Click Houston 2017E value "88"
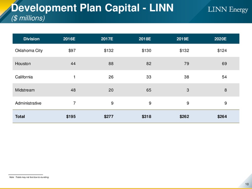 pos(111,64)
